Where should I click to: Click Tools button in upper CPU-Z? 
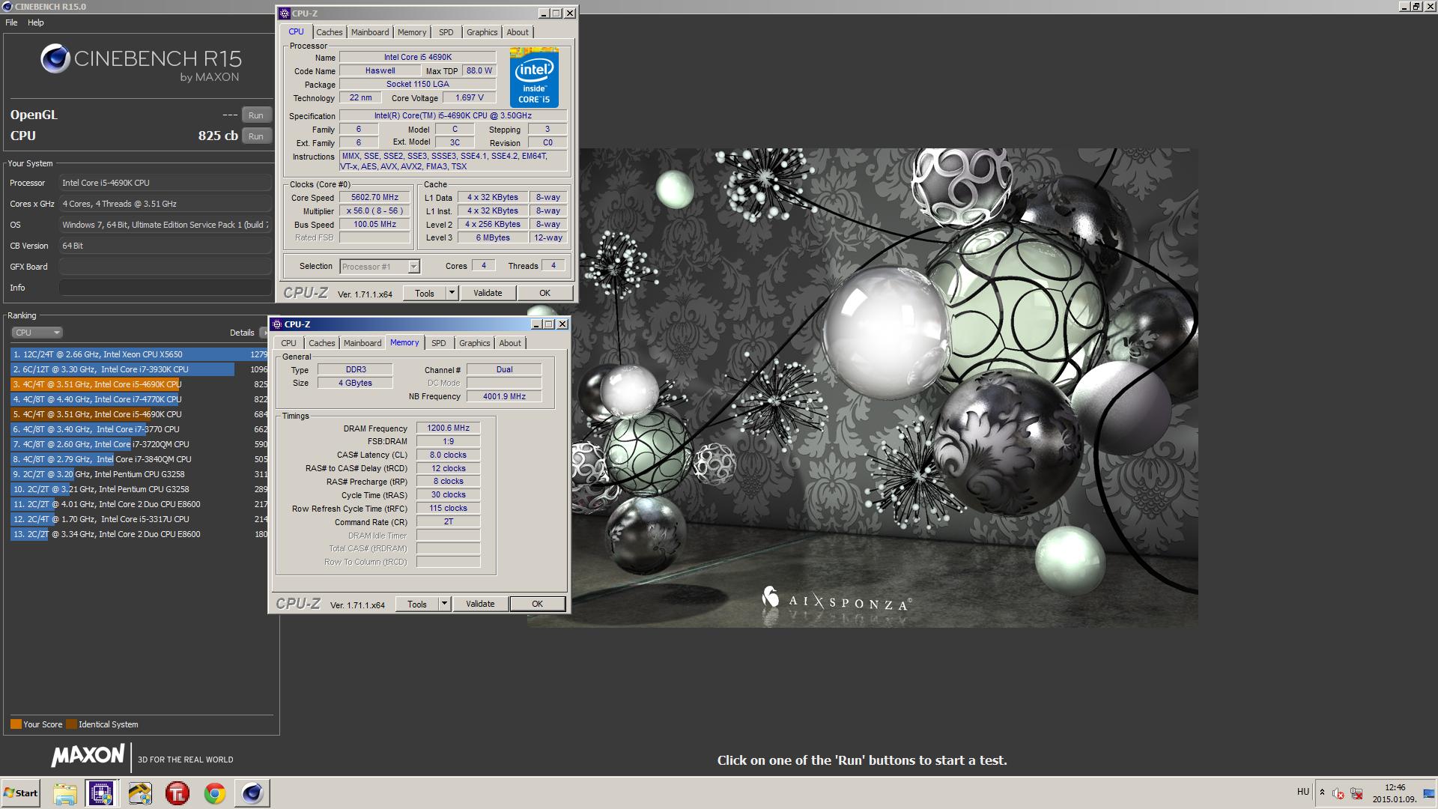(x=425, y=294)
